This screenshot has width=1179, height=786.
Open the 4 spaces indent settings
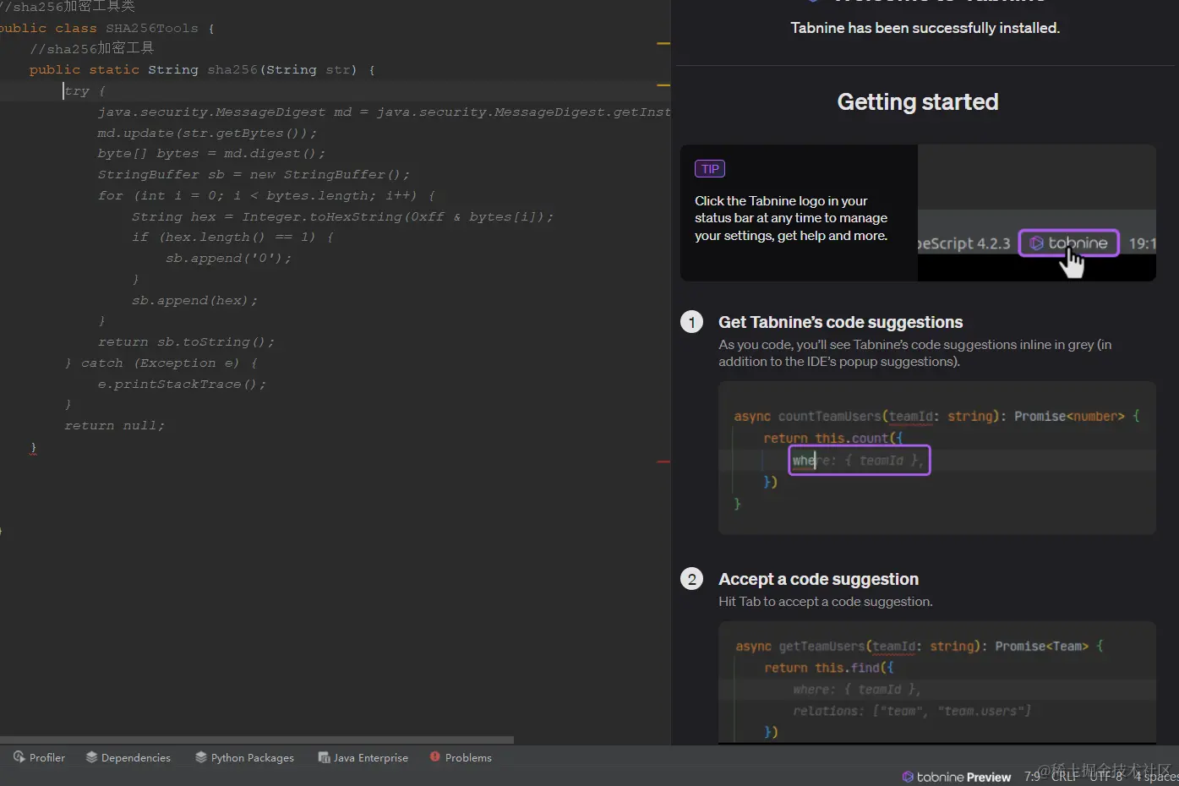click(x=1155, y=776)
